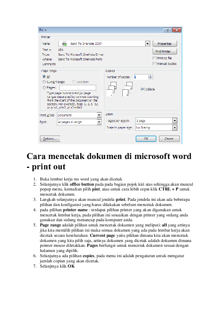This screenshot has width=220, height=312.
Task: Enable the Manual duplex checkbox
Action: point(155,63)
